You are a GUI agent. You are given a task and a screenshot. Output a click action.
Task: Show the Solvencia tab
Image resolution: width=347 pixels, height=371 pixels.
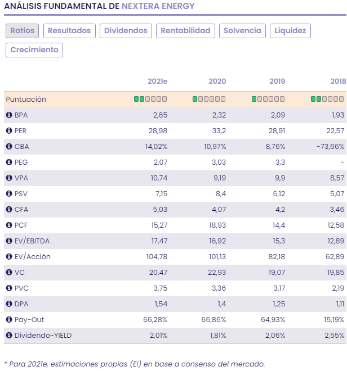[x=242, y=31]
